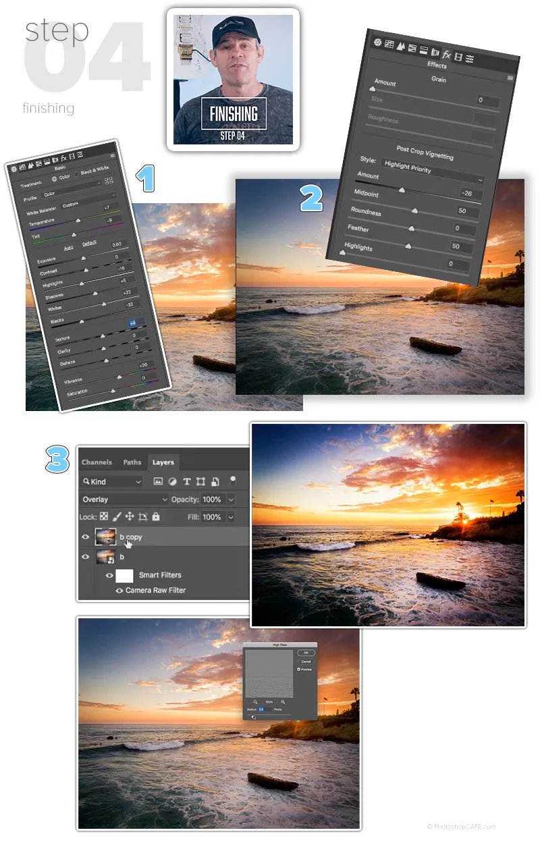This screenshot has width=540, height=843.
Task: Switch to the Paths tab
Action: coord(132,462)
